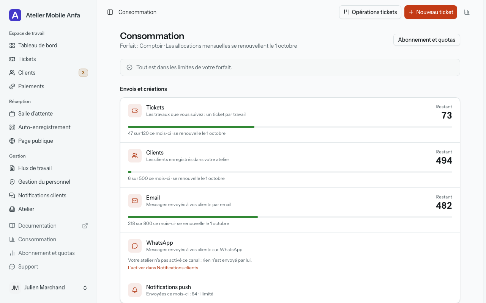Viewport: 486px width, 303px height.
Task: Click the external link icon beside Documentation
Action: 85,226
